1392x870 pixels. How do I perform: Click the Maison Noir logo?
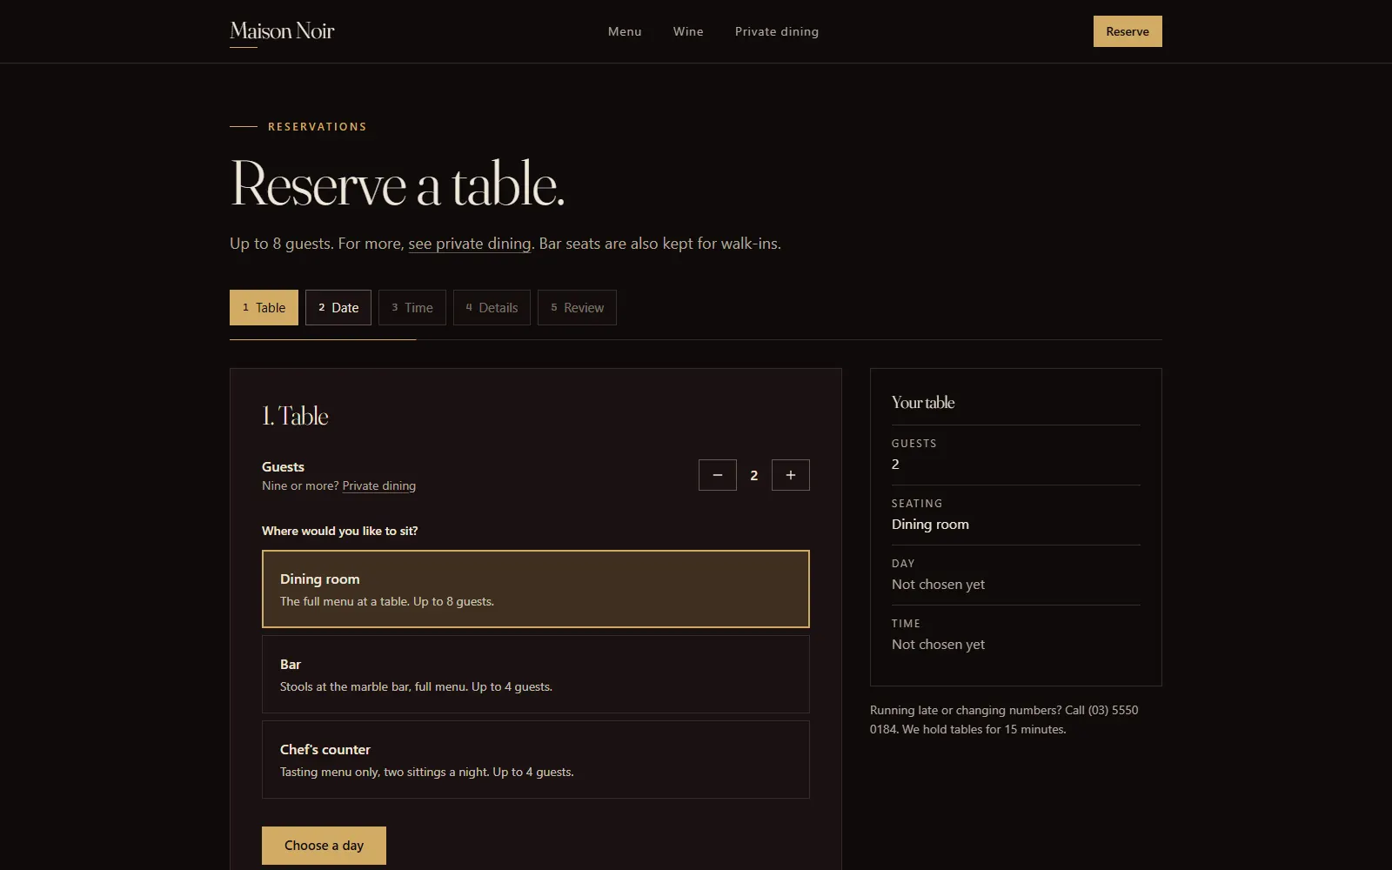[282, 31]
